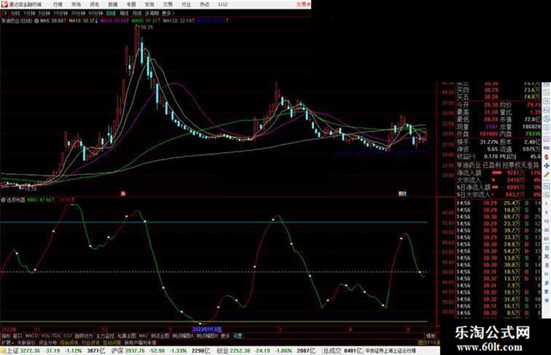Select the 周线 weekly period tab
This screenshot has height=355, width=551.
124,13
